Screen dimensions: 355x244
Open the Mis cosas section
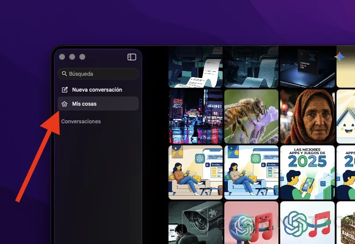(x=98, y=104)
